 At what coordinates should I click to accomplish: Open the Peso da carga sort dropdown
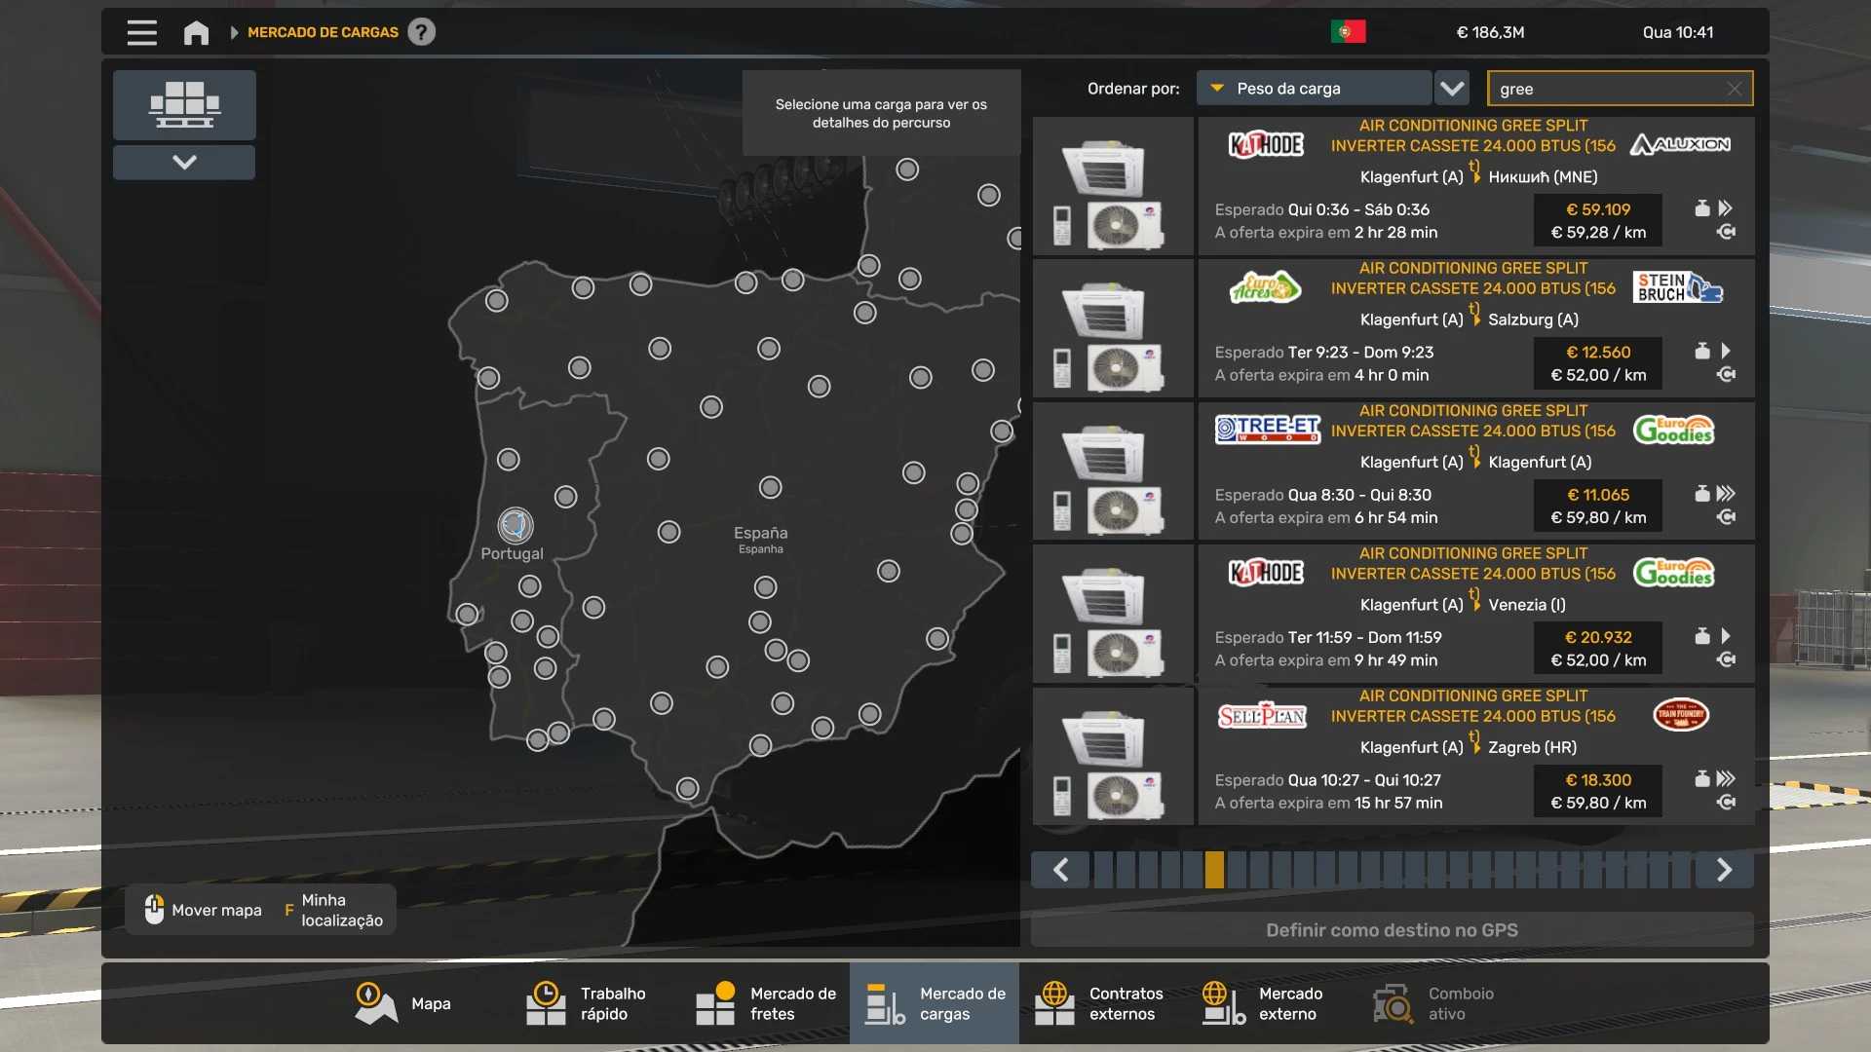tap(1314, 89)
